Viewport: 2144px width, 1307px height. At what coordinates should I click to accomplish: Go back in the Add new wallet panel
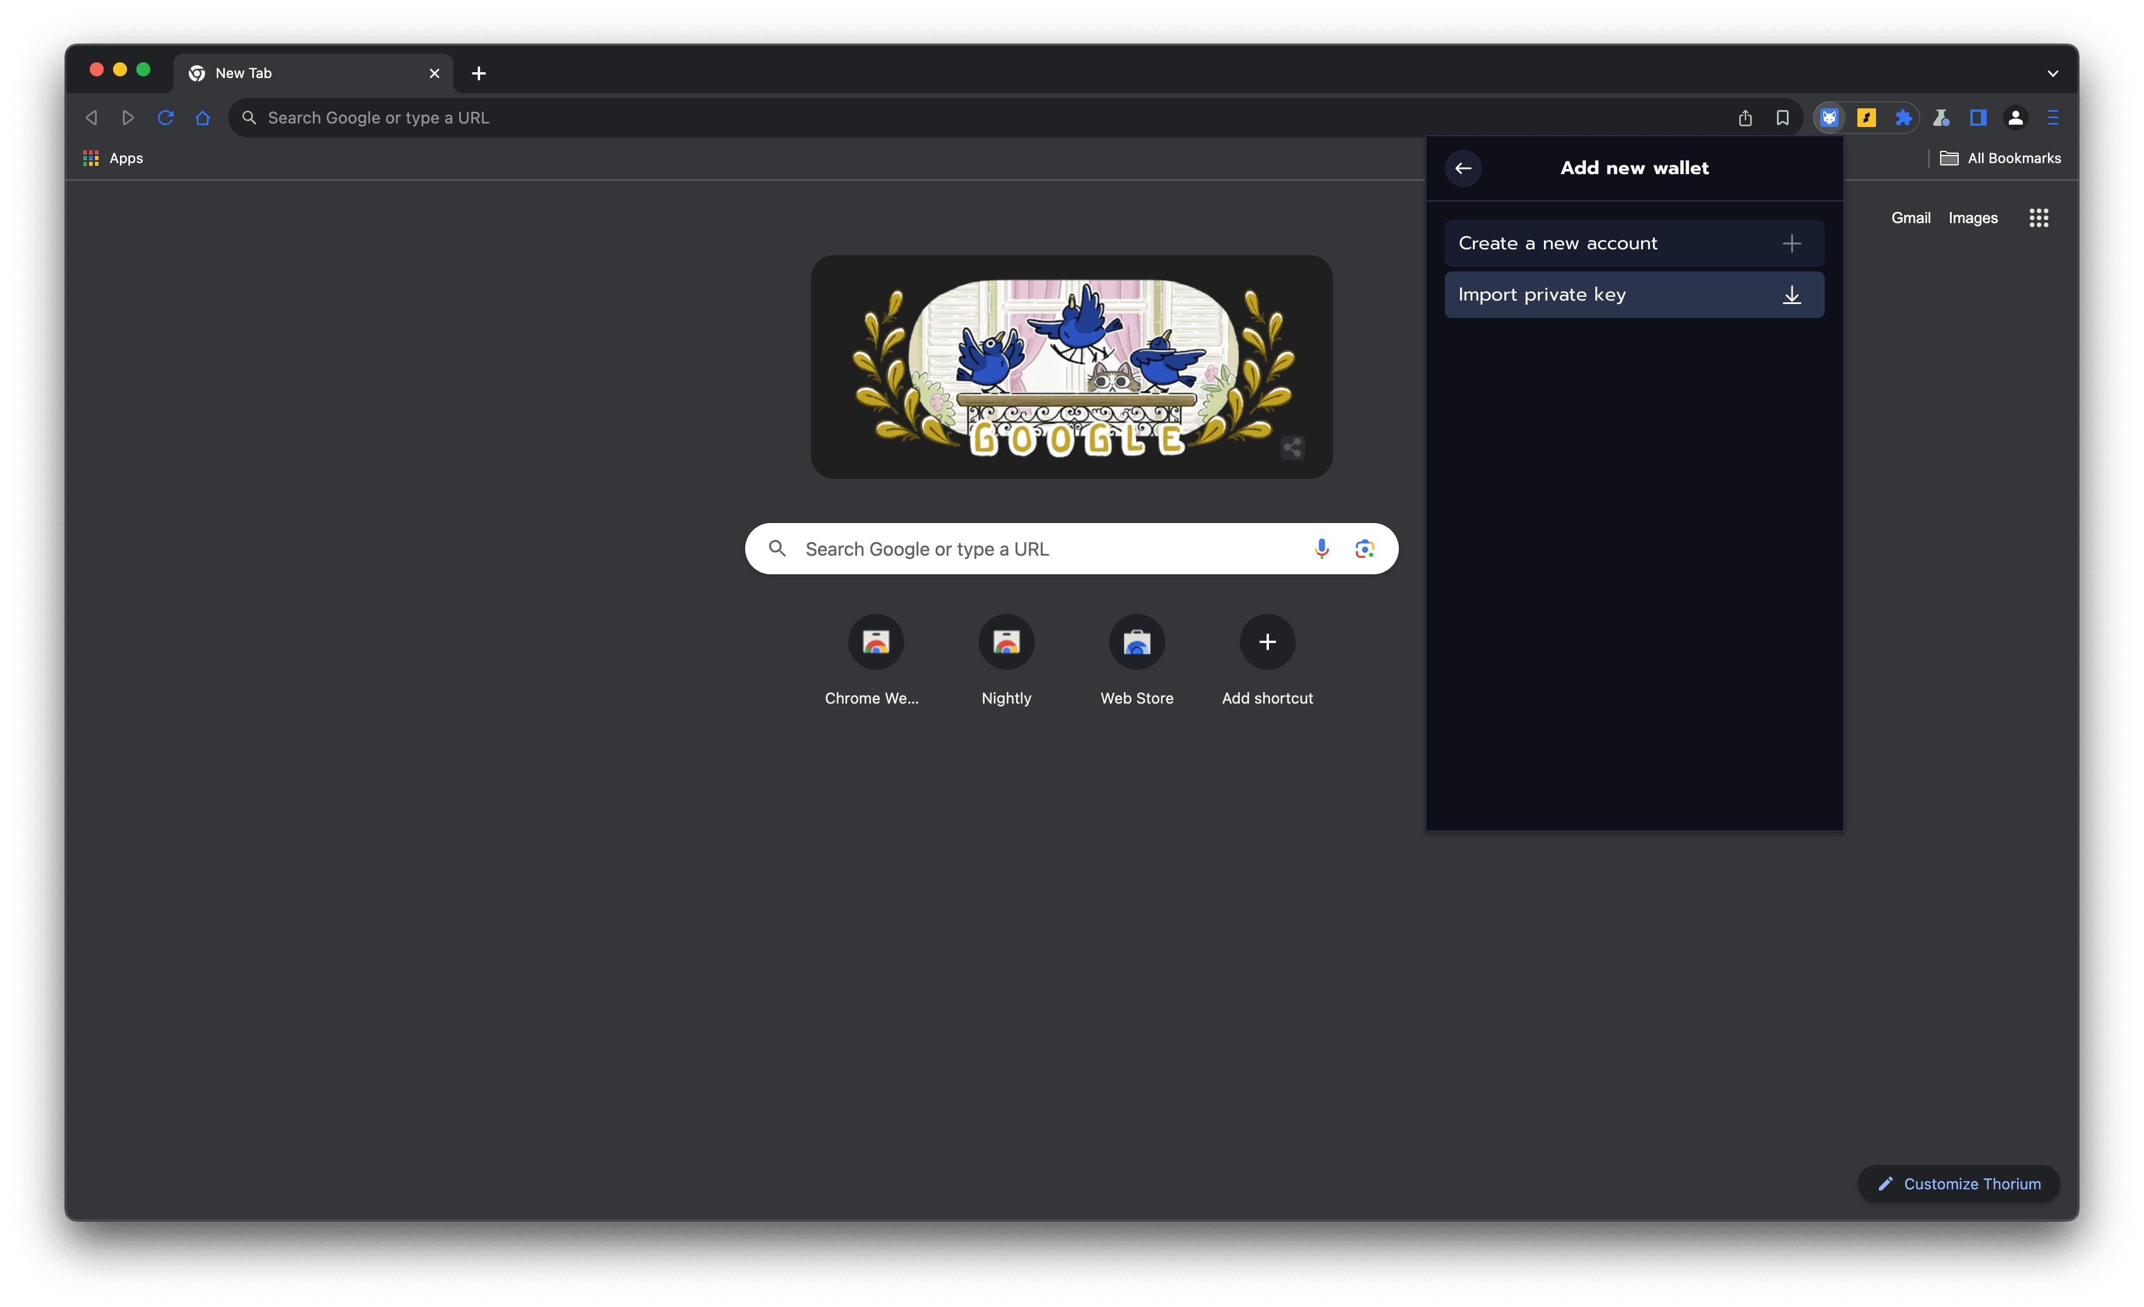click(1463, 168)
